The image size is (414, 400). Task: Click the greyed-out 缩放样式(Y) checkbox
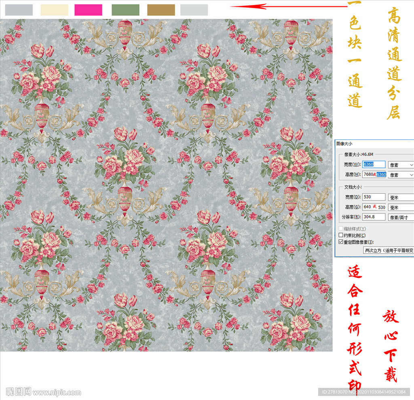[x=340, y=229]
